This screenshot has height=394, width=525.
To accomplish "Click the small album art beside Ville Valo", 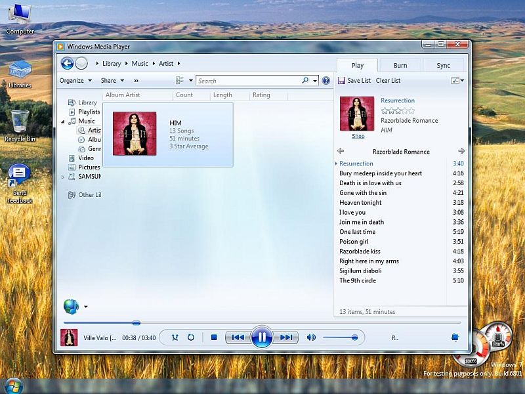I will tap(69, 338).
